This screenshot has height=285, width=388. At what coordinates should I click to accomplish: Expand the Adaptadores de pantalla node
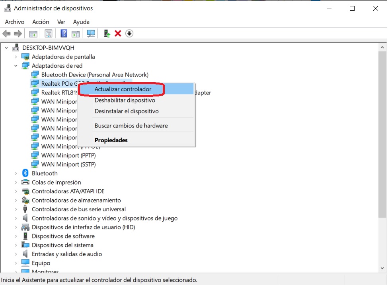tap(16, 57)
